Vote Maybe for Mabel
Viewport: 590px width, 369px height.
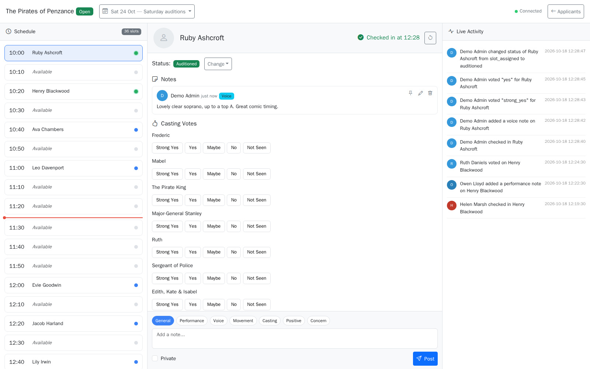(214, 174)
